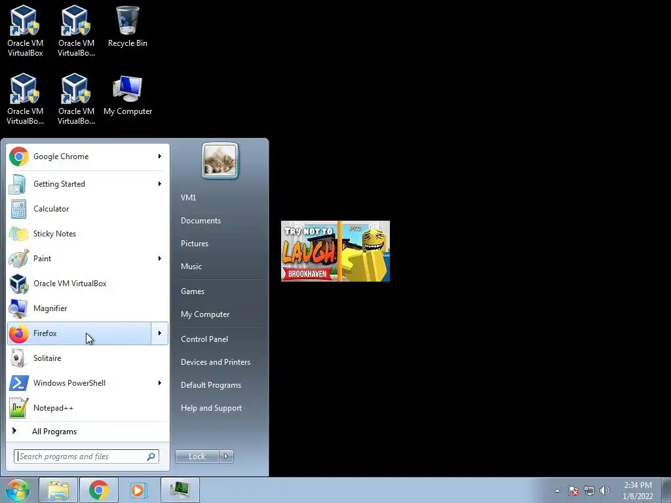
Task: Click the Windows Start orb
Action: pos(17,490)
